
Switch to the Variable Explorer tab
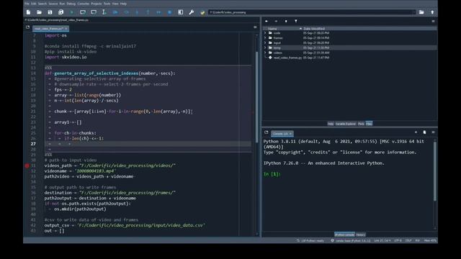pos(346,124)
